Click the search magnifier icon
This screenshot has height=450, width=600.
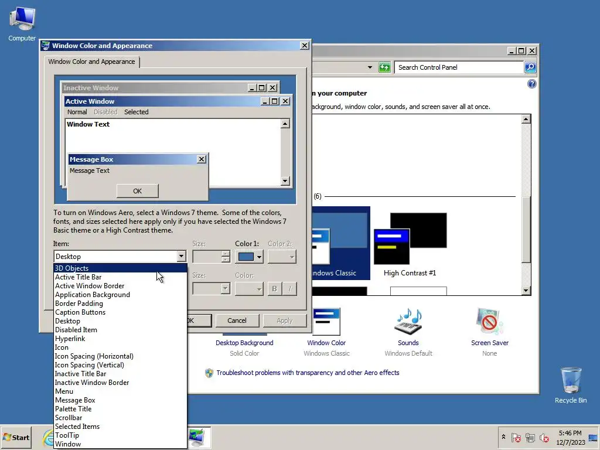click(x=530, y=67)
